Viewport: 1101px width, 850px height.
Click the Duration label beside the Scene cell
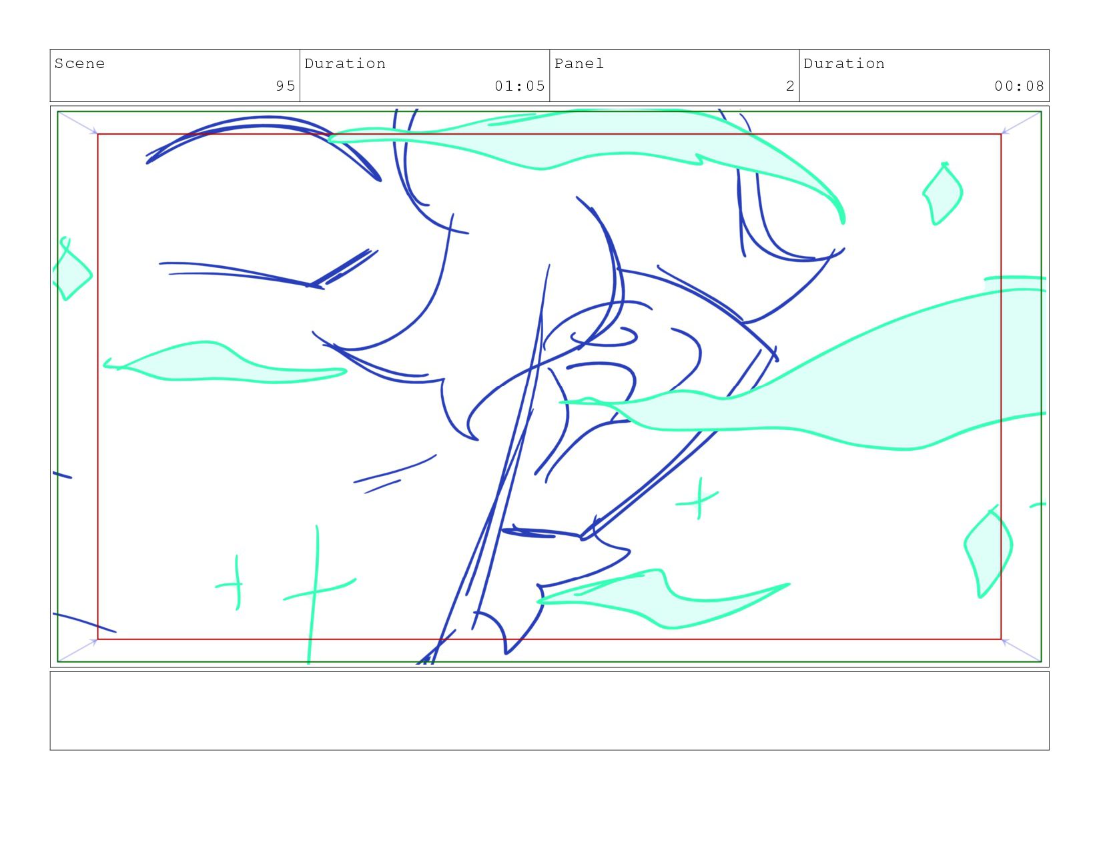[x=345, y=64]
